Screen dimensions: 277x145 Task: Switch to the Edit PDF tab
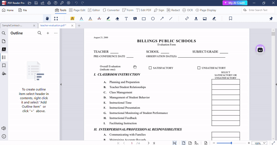tap(144, 10)
